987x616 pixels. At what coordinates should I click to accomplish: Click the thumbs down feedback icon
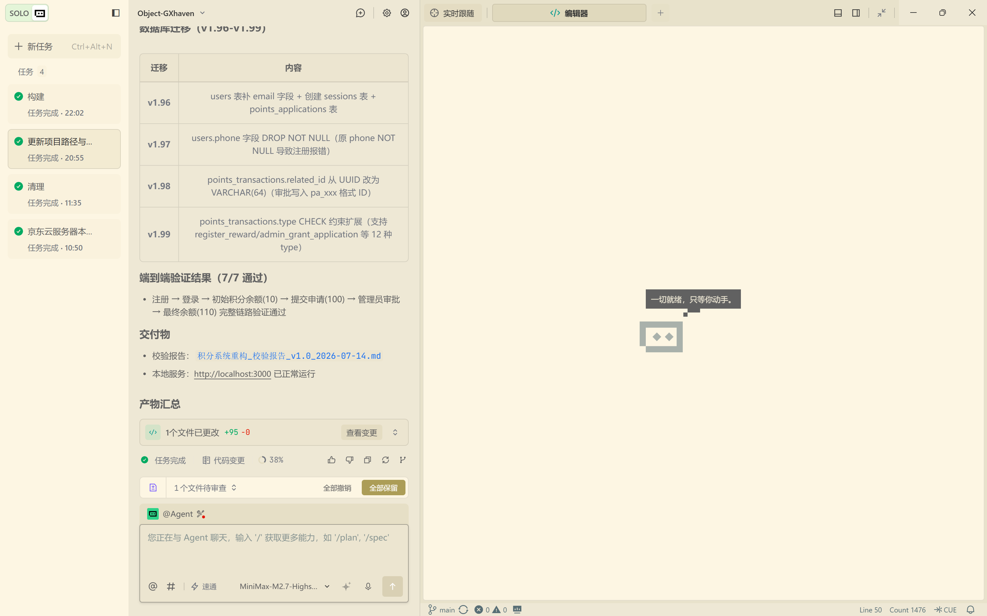click(349, 460)
